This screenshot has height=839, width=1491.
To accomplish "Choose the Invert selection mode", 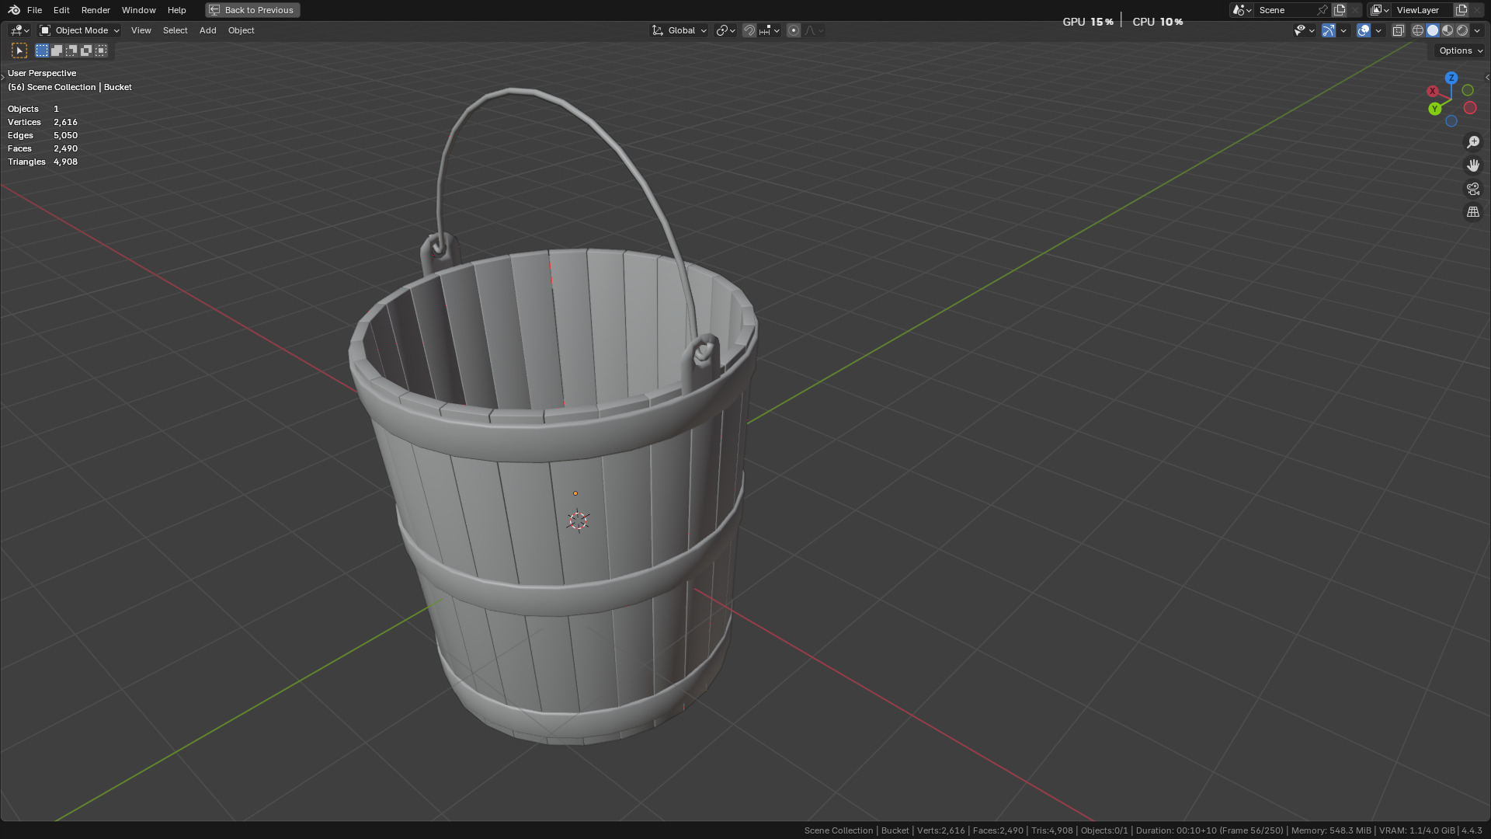I will (86, 50).
